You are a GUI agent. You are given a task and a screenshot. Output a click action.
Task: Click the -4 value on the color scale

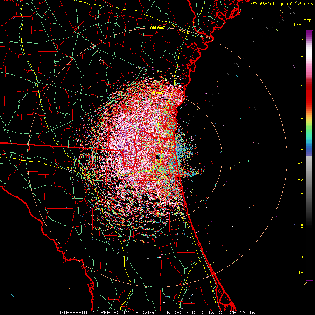(x=301, y=210)
